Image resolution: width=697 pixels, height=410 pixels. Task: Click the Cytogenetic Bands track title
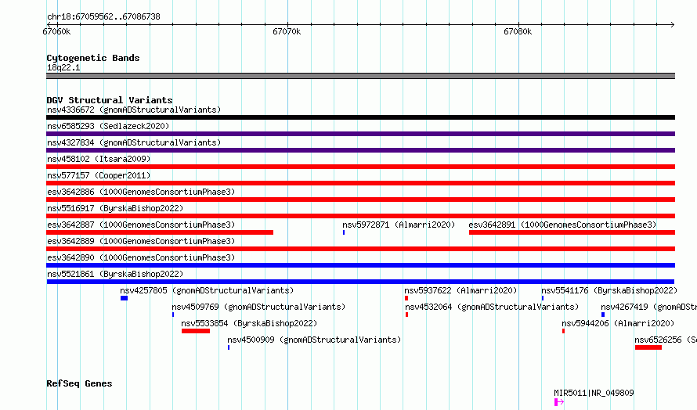point(93,58)
